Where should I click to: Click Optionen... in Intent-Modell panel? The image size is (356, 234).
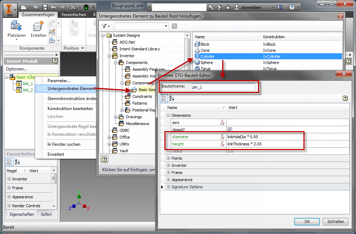[x=16, y=69]
